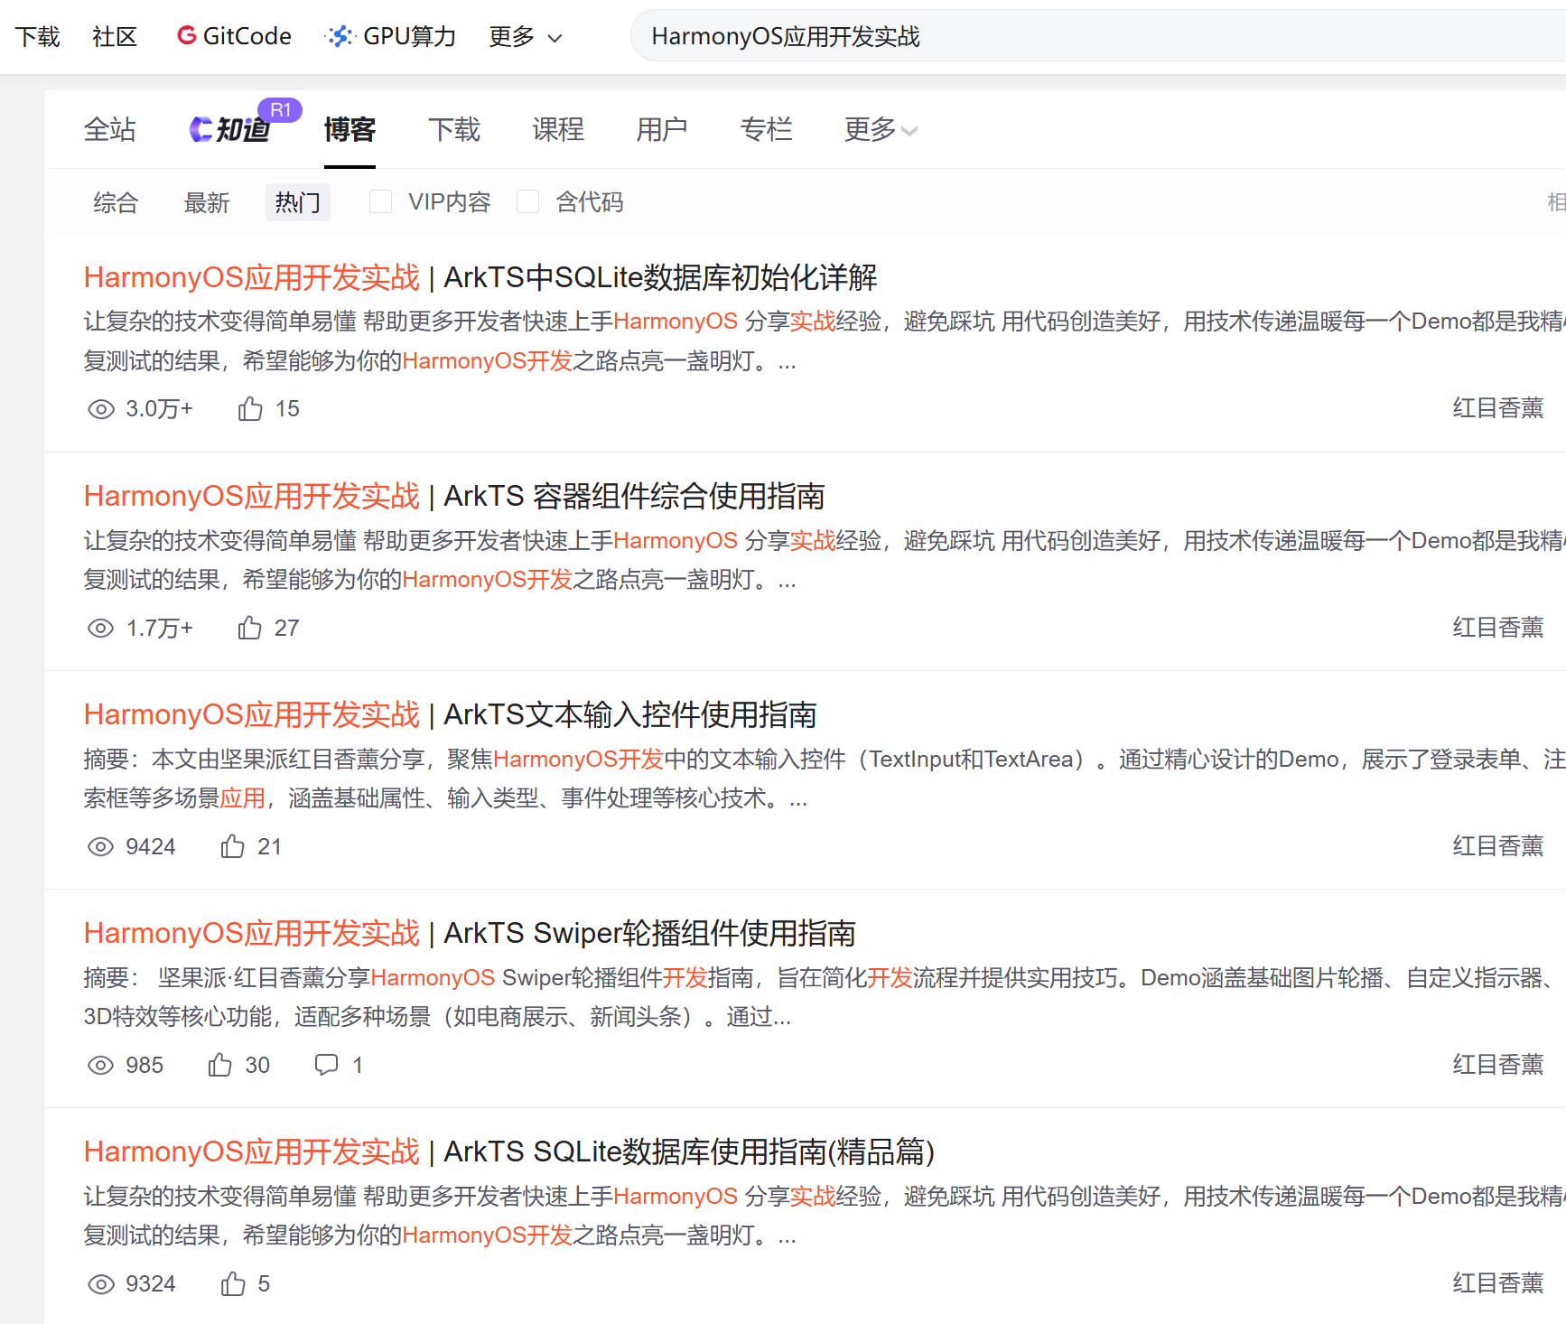Open article ArkTS文本输入控件使用指南
This screenshot has height=1324, width=1566.
[450, 714]
